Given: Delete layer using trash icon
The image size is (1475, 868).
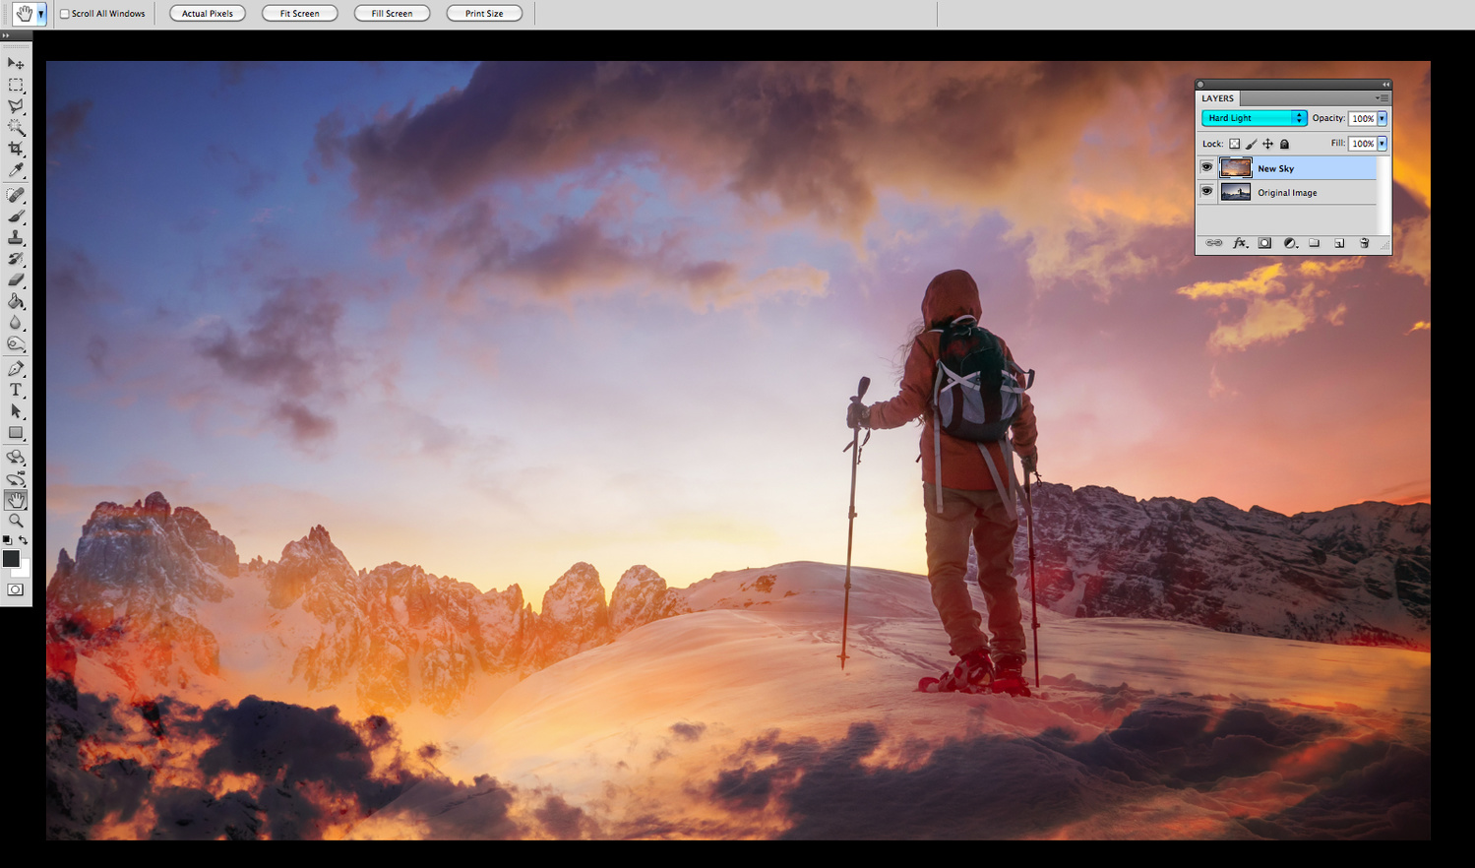Looking at the screenshot, I should (1364, 243).
